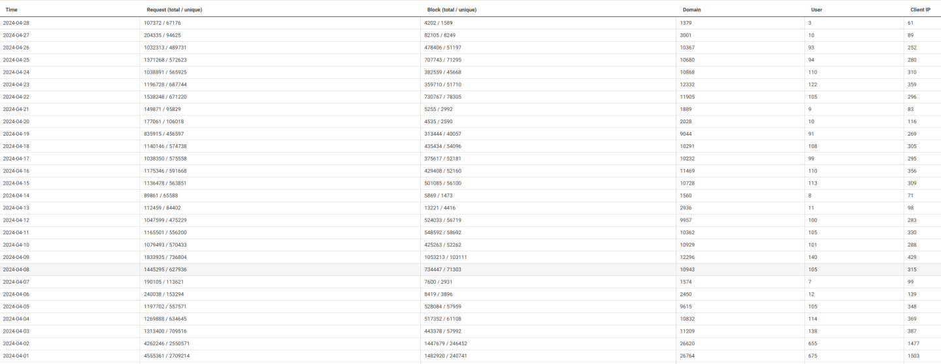The height and width of the screenshot is (364, 941).
Task: Select the 2024-04-28 date cell
Action: pos(16,23)
